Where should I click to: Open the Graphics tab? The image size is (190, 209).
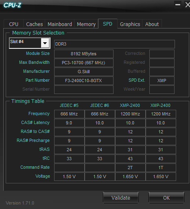point(130,24)
